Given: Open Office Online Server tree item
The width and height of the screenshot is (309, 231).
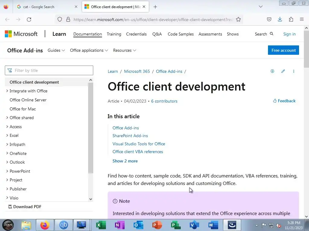Looking at the screenshot, I should (x=28, y=100).
